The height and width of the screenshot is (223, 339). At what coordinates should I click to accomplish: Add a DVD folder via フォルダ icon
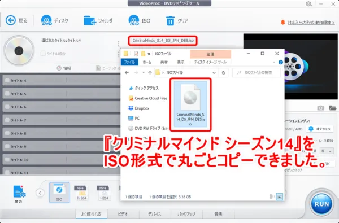[89, 20]
